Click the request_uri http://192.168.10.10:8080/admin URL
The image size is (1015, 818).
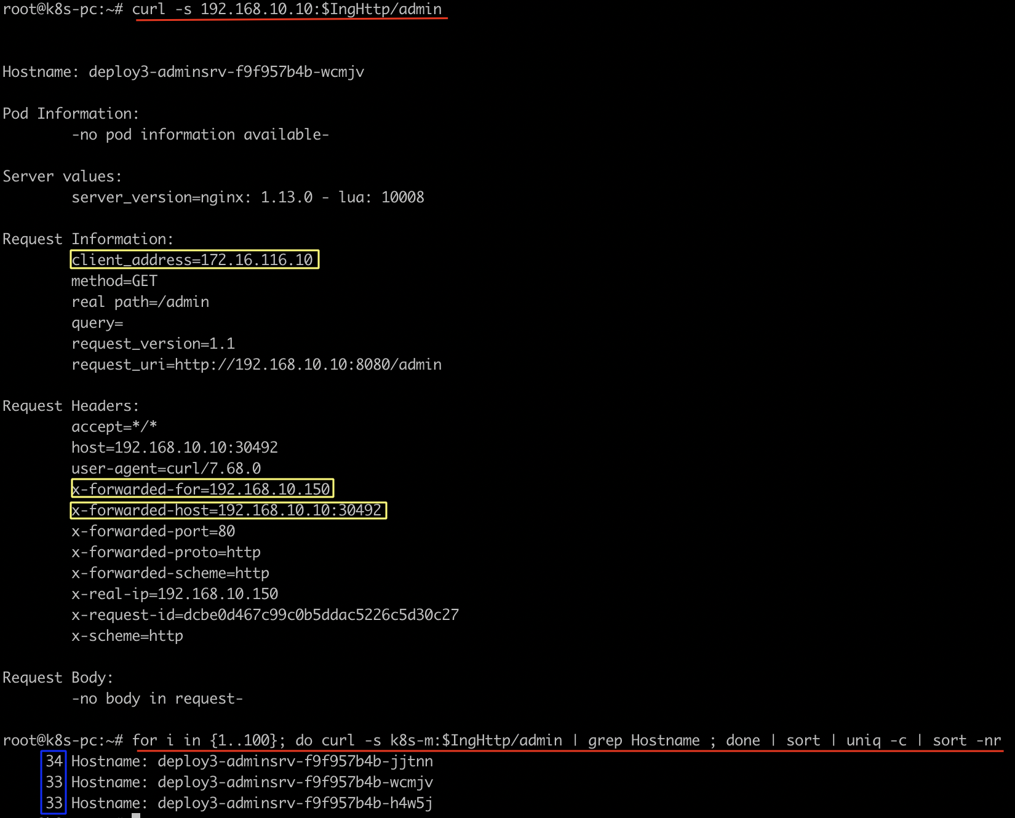click(308, 365)
